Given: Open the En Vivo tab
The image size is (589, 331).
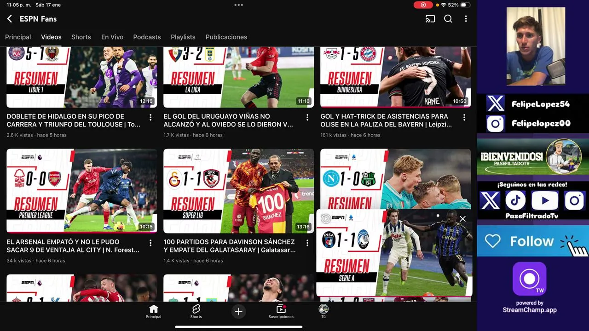Looking at the screenshot, I should point(112,37).
